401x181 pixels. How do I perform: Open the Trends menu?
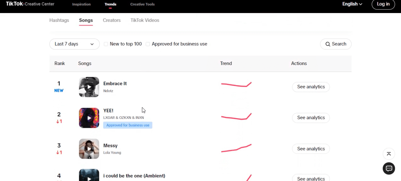pyautogui.click(x=110, y=4)
